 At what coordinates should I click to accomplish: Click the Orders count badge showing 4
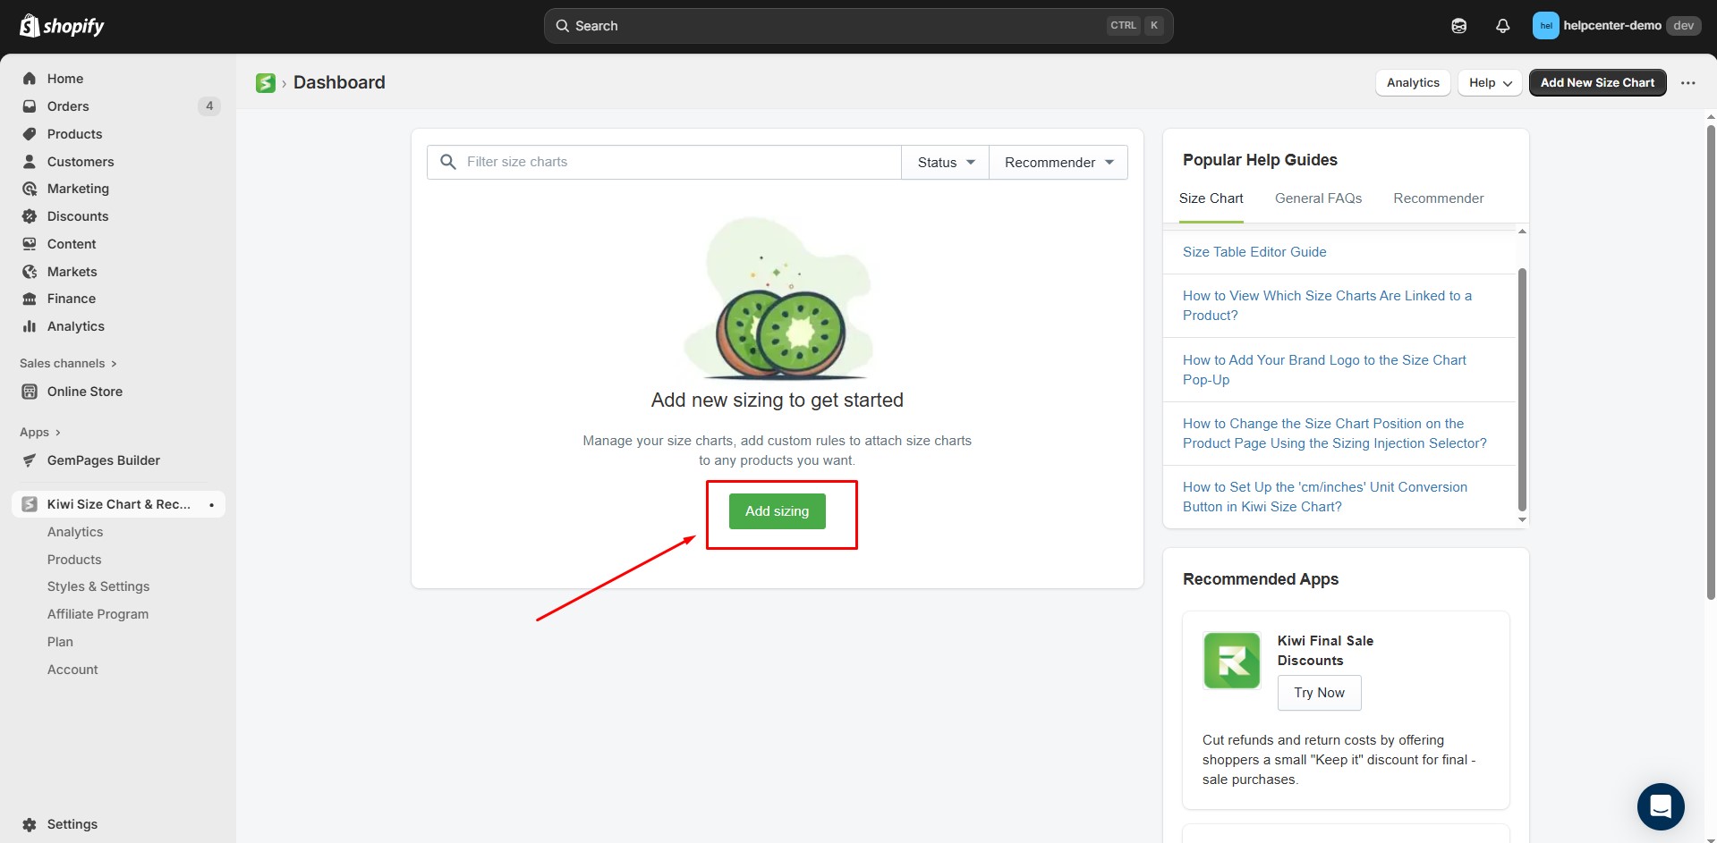coord(209,106)
